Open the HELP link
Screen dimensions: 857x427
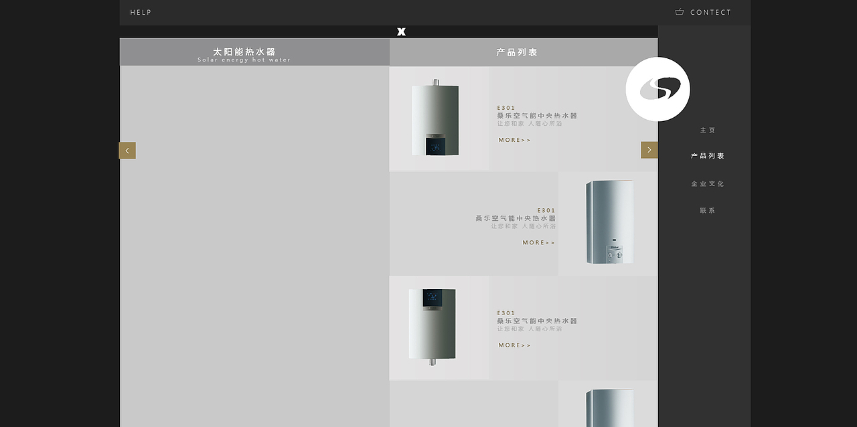[141, 12]
